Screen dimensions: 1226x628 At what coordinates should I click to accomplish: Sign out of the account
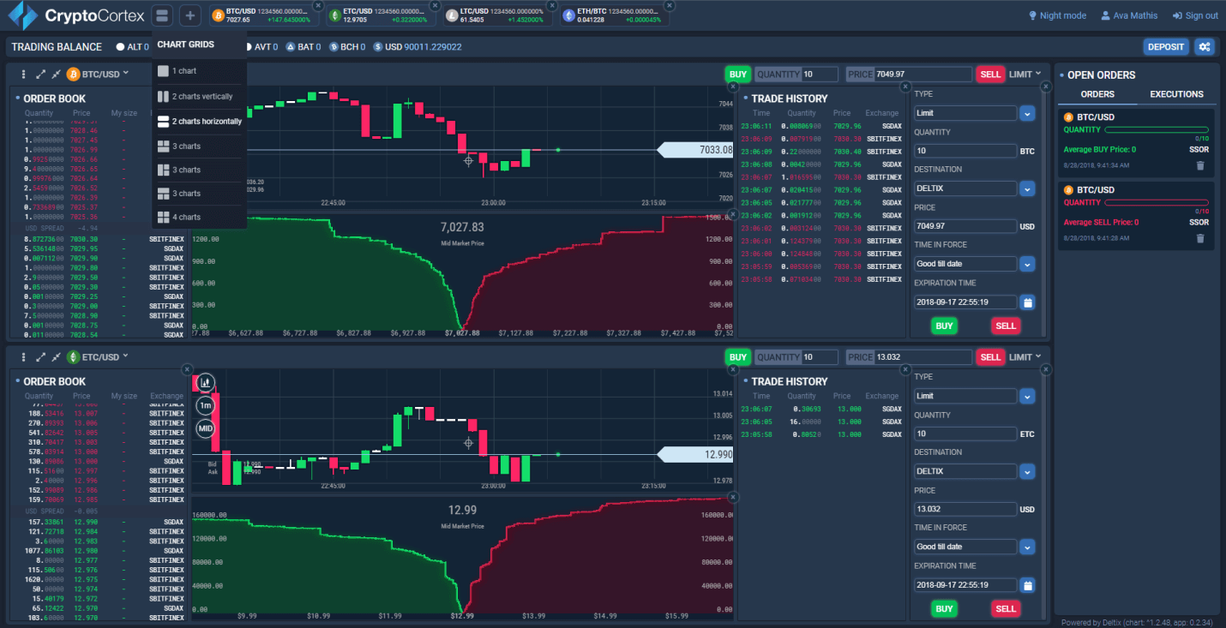[x=1194, y=15]
